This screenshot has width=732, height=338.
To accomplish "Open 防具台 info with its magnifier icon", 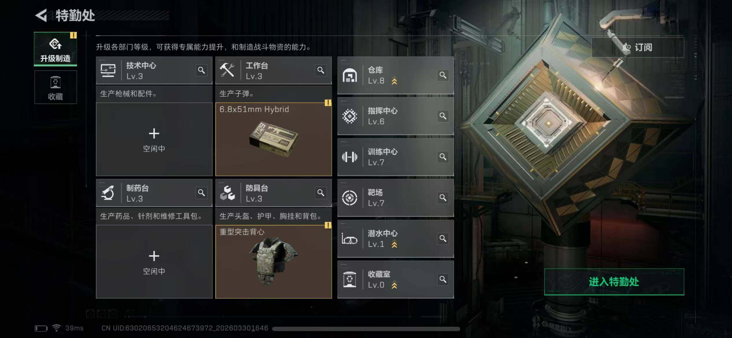I will pyautogui.click(x=321, y=193).
